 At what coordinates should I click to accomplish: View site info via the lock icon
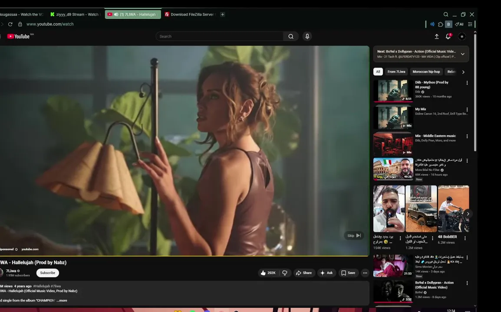(x=20, y=24)
